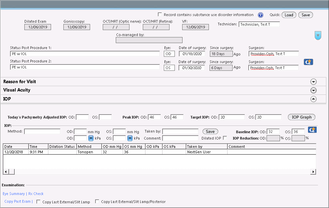Click the Copy Past Exam link
The height and width of the screenshot is (208, 329).
(17, 201)
